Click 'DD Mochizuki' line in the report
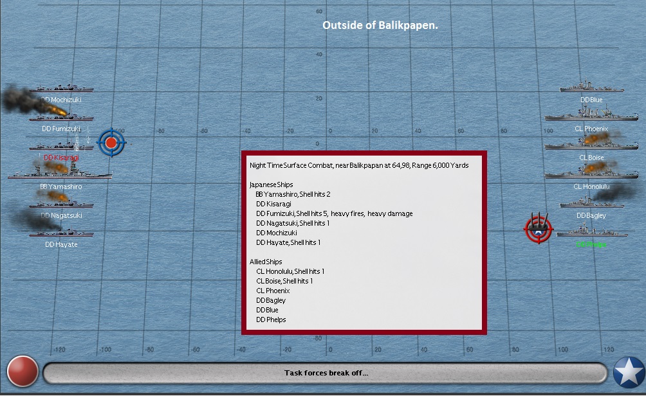This screenshot has height=396, width=646. tap(276, 233)
